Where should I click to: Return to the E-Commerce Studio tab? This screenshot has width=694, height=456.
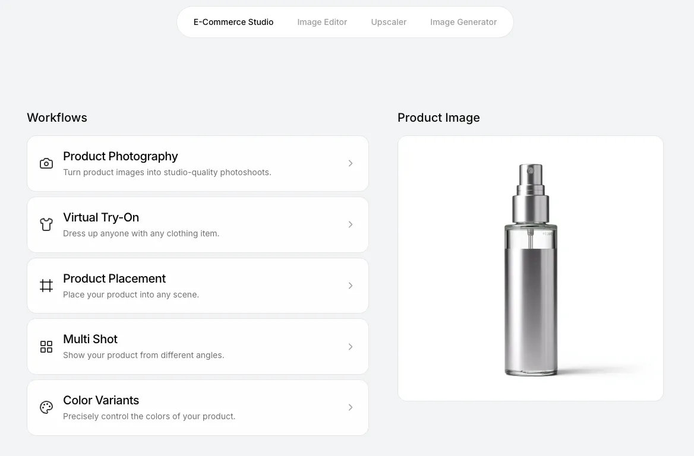(233, 22)
